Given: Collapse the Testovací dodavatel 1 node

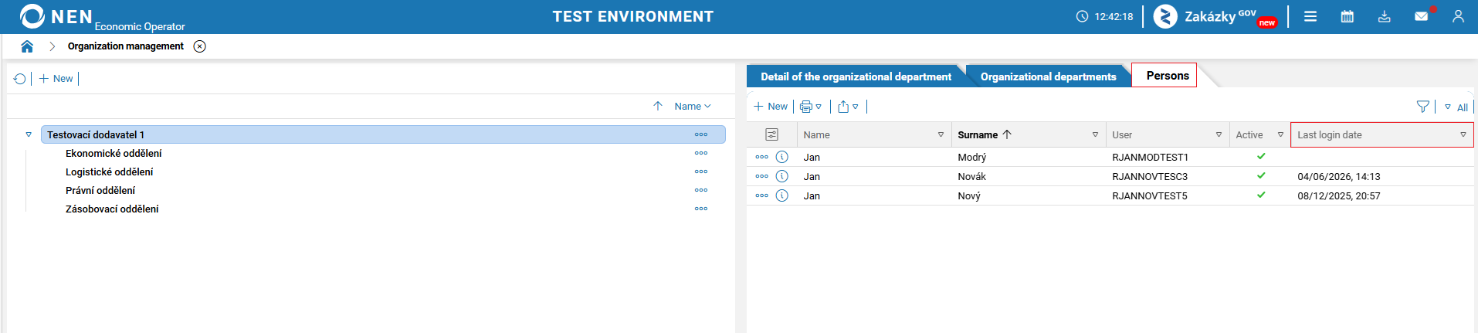Looking at the screenshot, I should (x=29, y=134).
